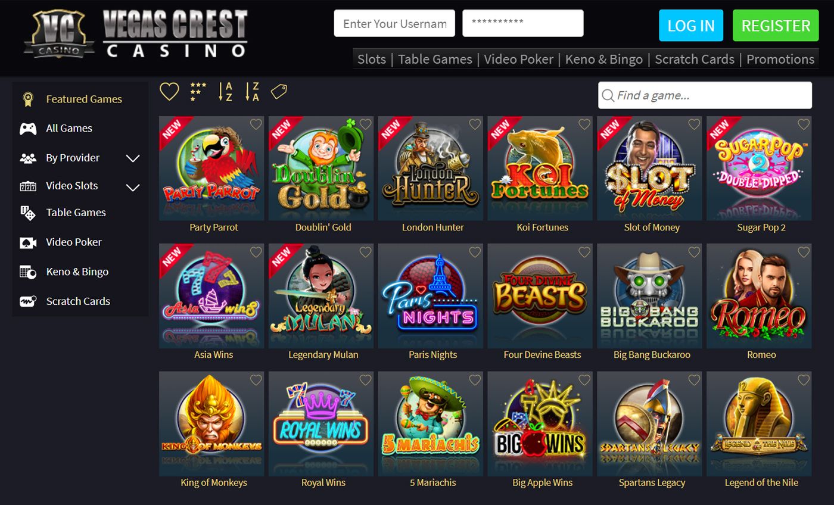Click the price tag filter icon
The width and height of the screenshot is (834, 505).
[279, 91]
